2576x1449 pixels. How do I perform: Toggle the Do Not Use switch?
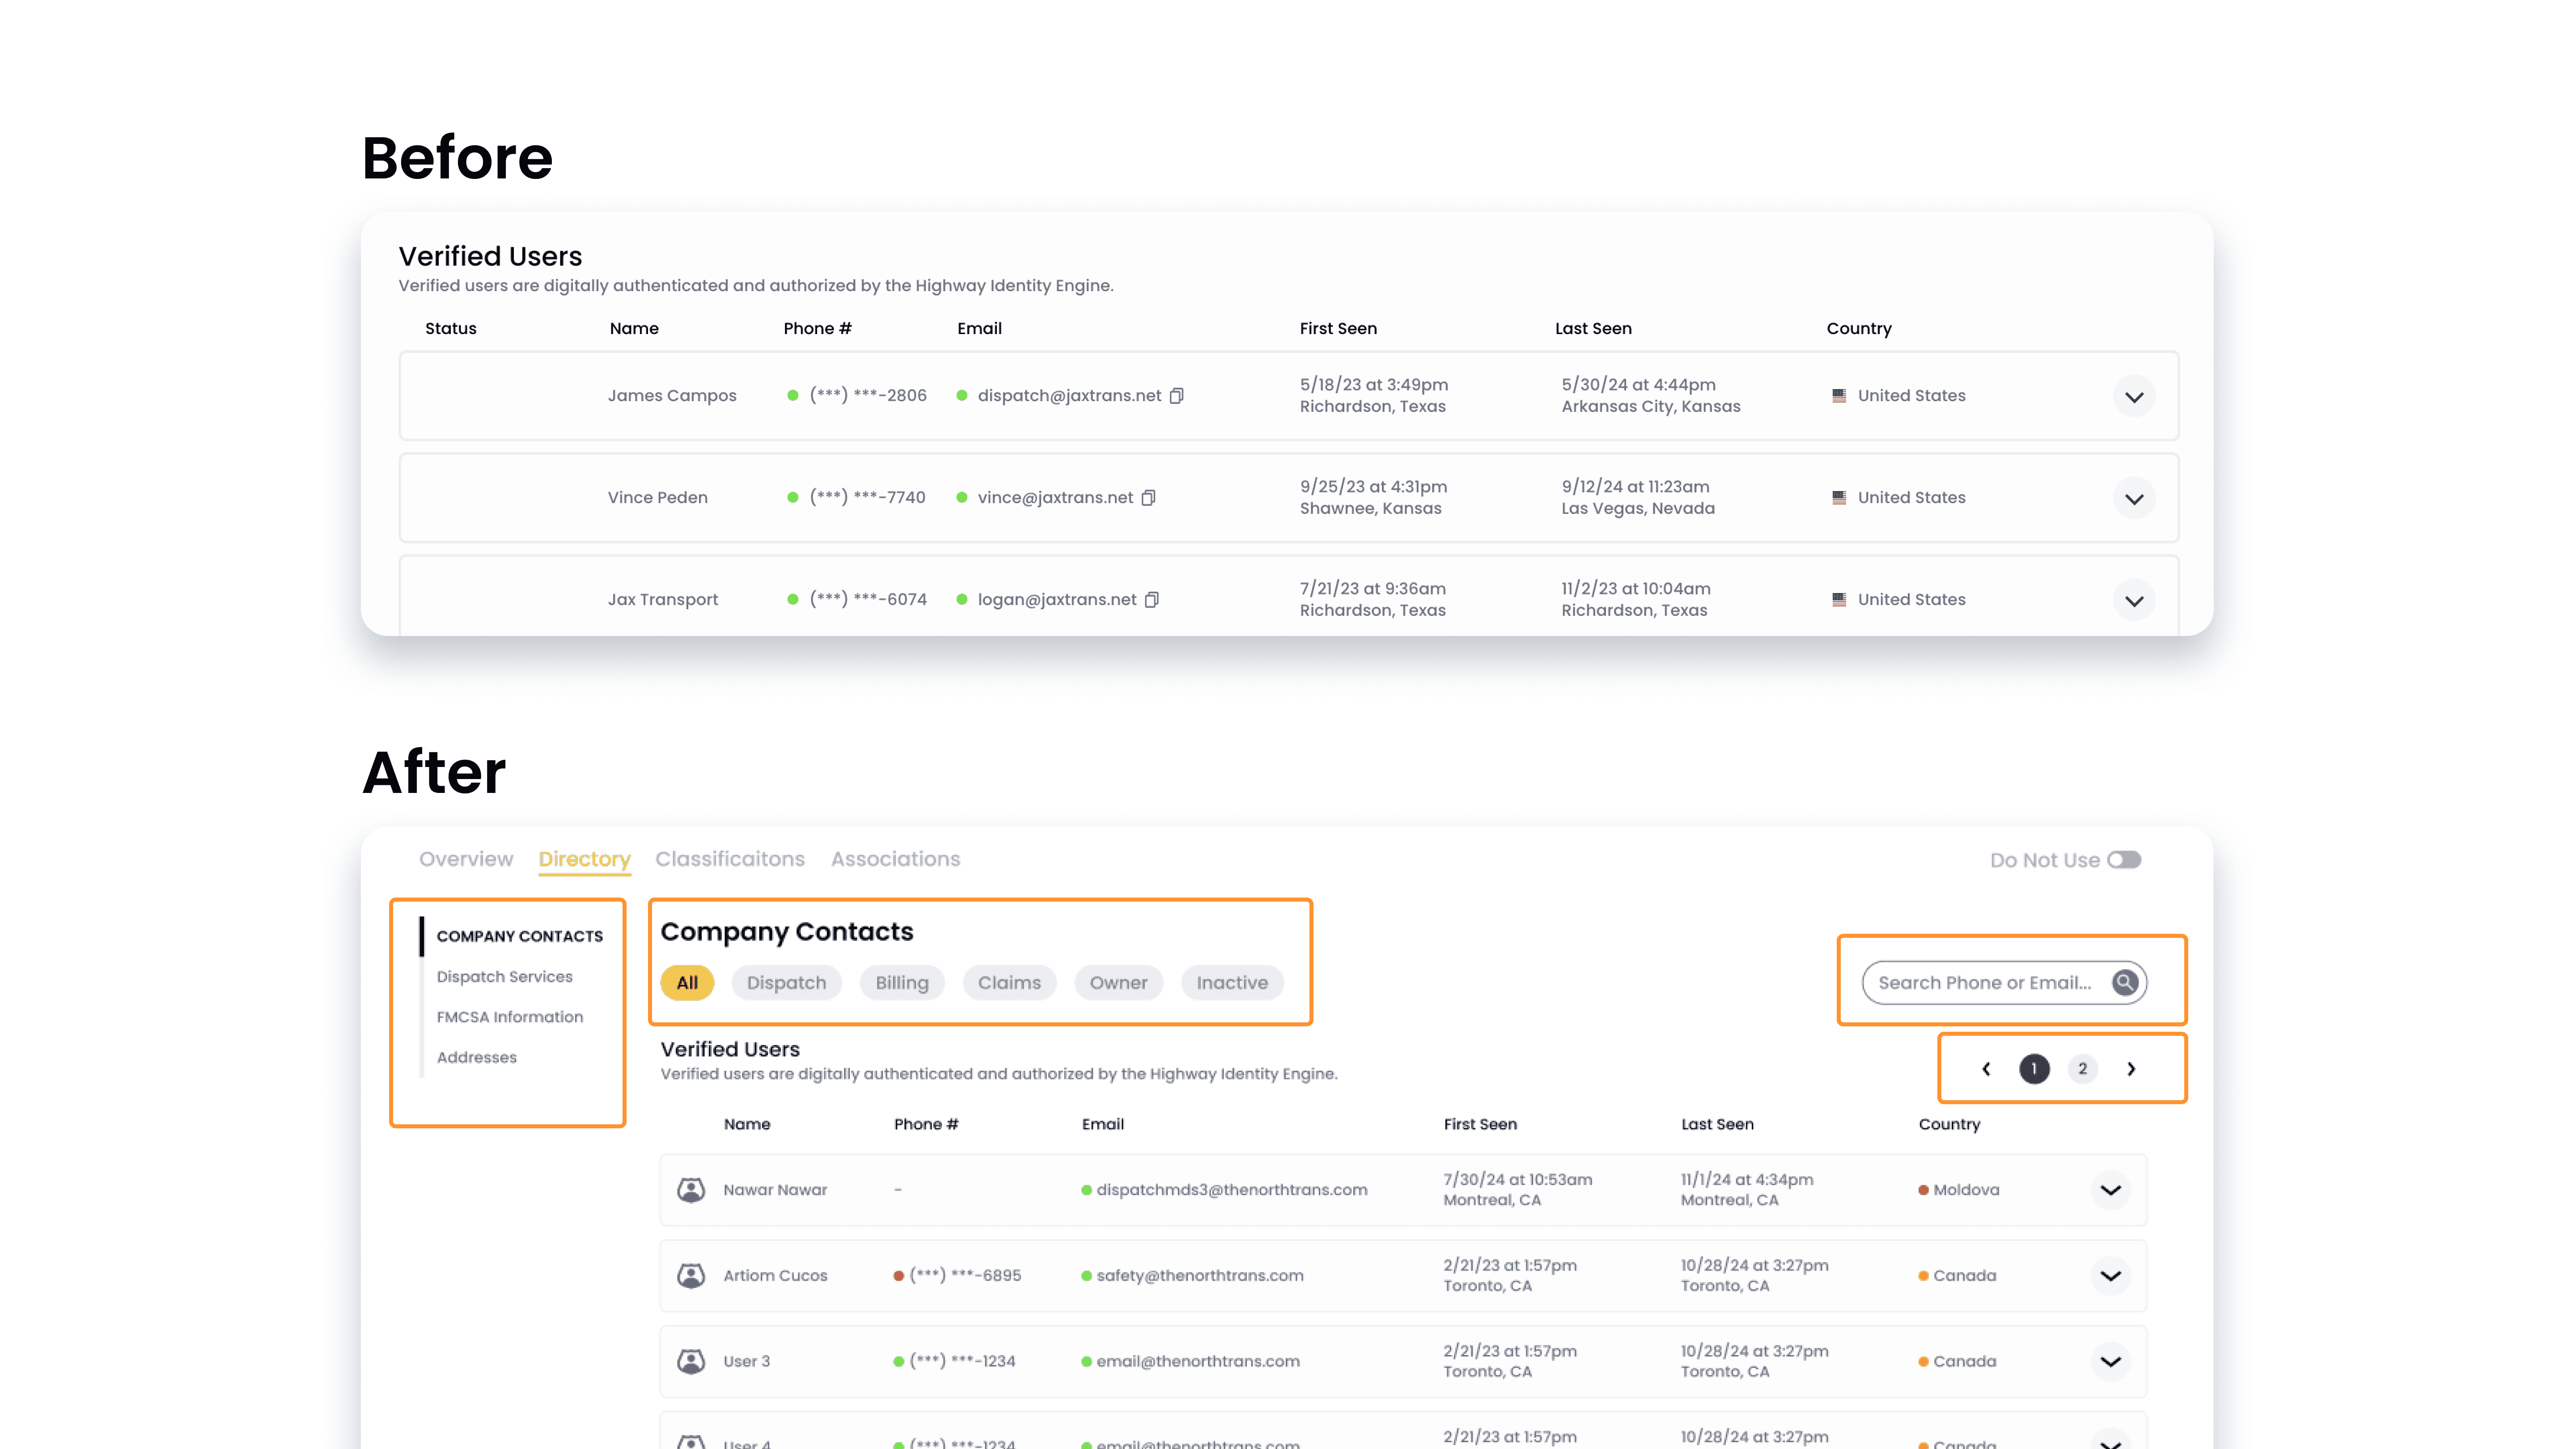(2124, 860)
